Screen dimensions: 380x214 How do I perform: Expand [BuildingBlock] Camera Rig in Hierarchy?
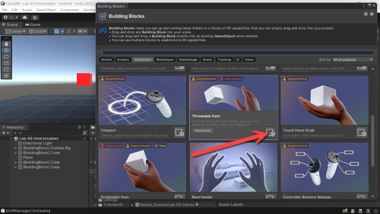point(16,148)
